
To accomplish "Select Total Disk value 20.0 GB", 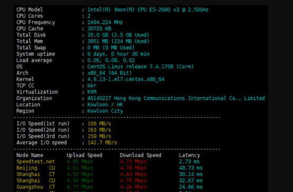I will tap(97, 35).
